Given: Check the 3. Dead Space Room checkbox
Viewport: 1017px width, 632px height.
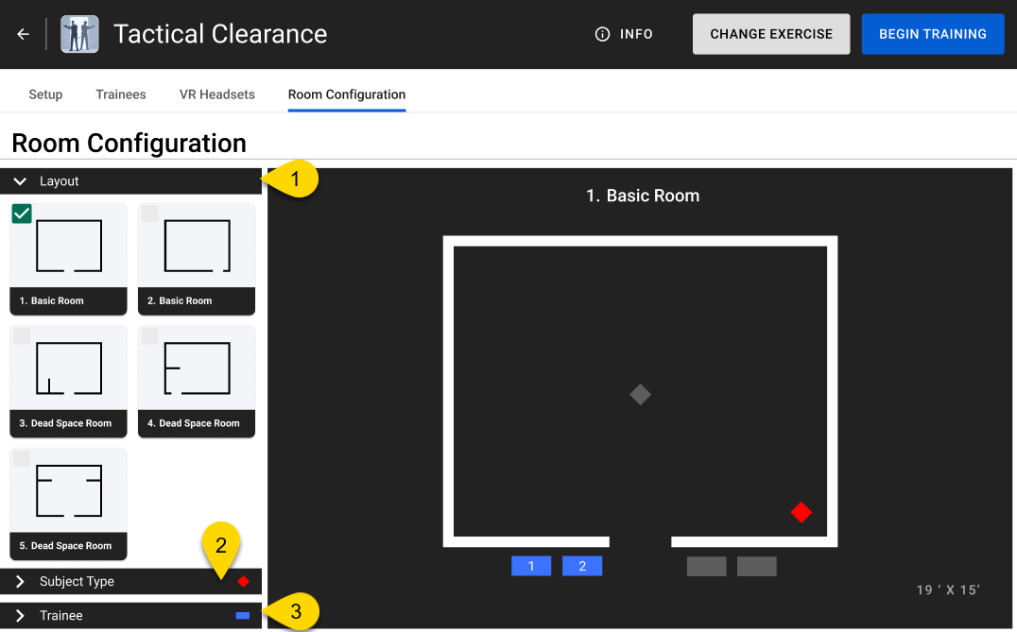Looking at the screenshot, I should pos(22,336).
